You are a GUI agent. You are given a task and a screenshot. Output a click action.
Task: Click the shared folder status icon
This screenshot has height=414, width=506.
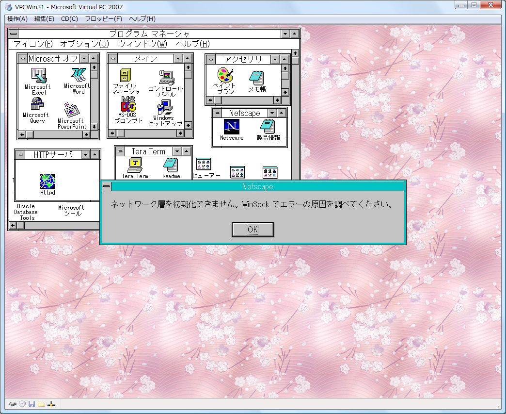41,404
